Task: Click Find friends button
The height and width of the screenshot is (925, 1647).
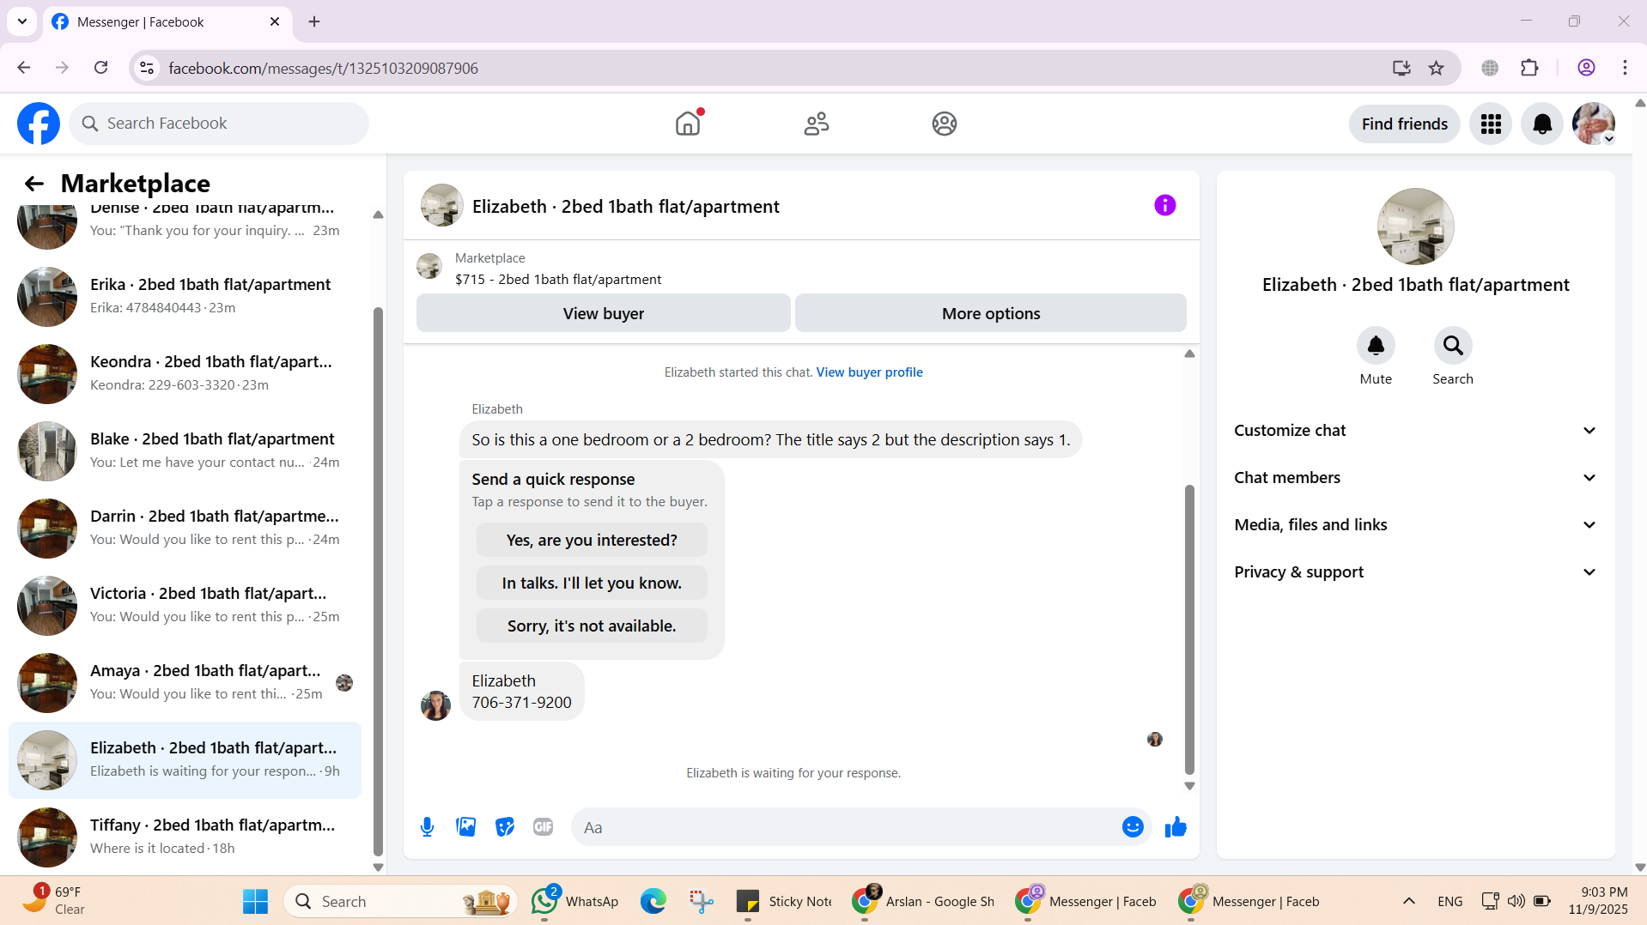Action: pos(1404,124)
